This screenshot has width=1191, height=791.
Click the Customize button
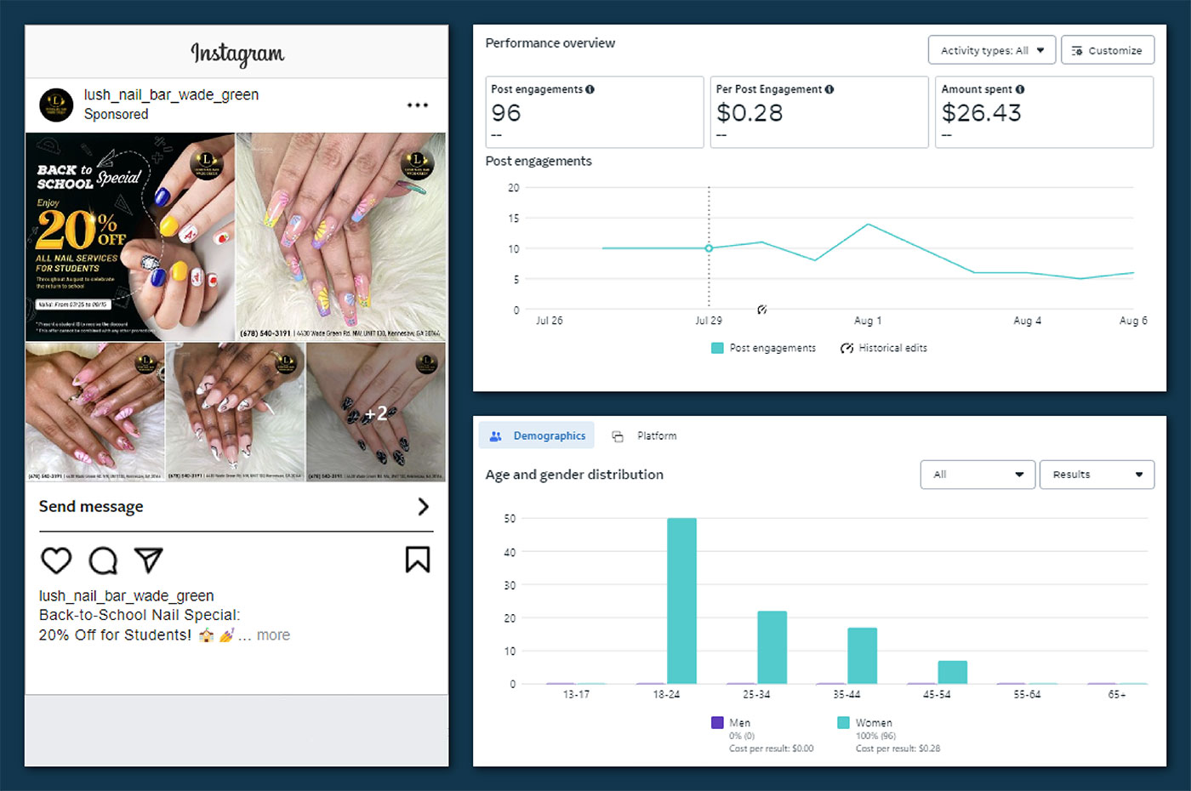pyautogui.click(x=1107, y=50)
